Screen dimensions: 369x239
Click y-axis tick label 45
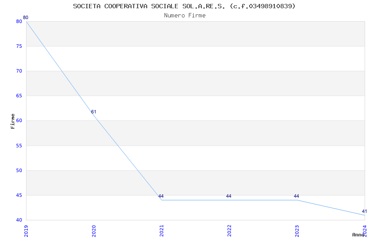19,195
